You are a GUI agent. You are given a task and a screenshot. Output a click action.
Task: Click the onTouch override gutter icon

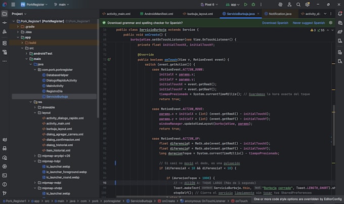click(109, 60)
